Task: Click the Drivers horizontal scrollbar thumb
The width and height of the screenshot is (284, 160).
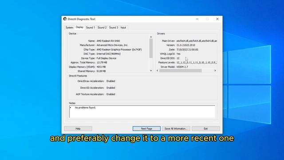Action: 181,71
